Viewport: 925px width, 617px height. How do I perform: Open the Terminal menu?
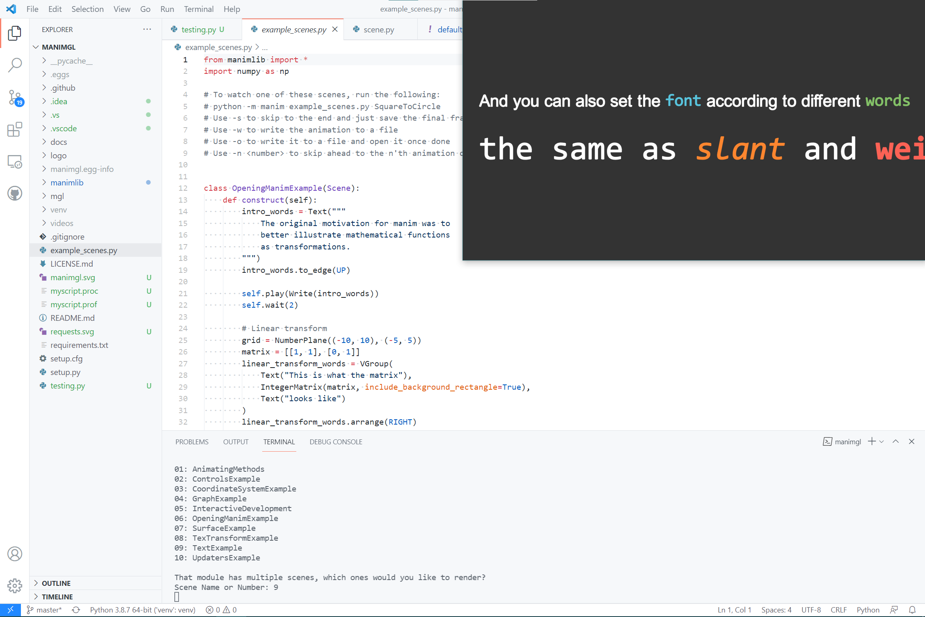pyautogui.click(x=199, y=9)
